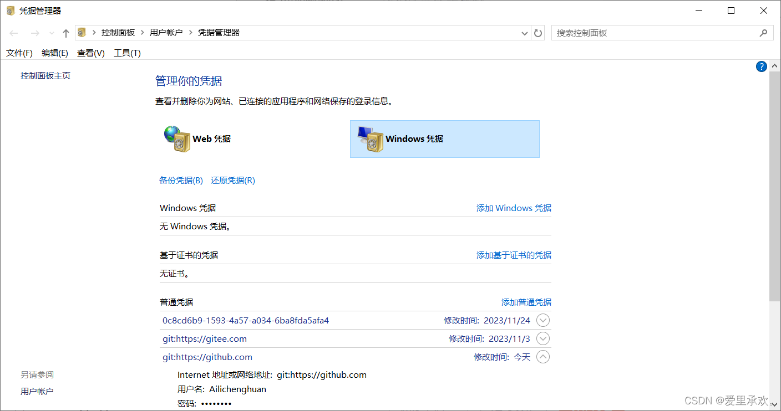The image size is (781, 411).
Task: Click the 凭据管理器 title bar icon
Action: 11,11
